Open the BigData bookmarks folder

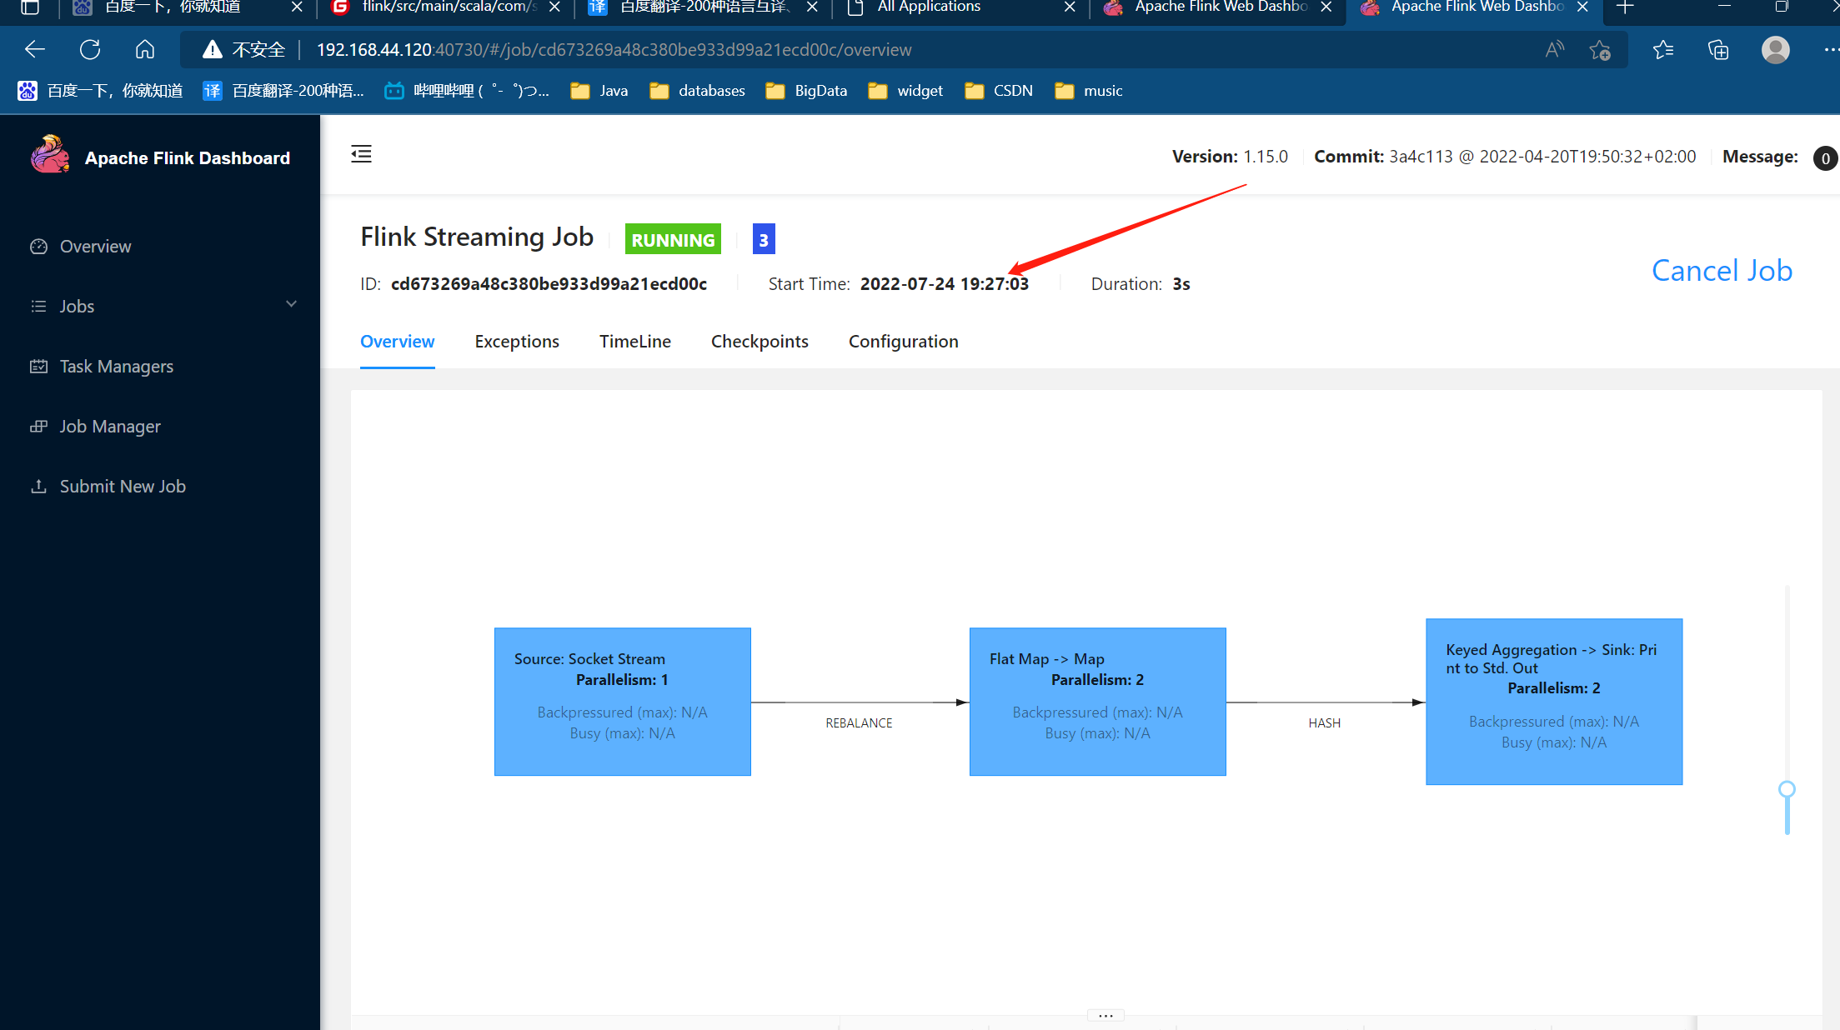805,91
